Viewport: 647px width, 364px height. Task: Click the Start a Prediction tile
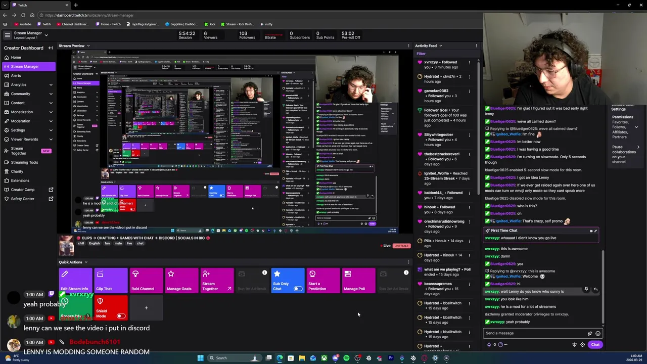pyautogui.click(x=323, y=281)
